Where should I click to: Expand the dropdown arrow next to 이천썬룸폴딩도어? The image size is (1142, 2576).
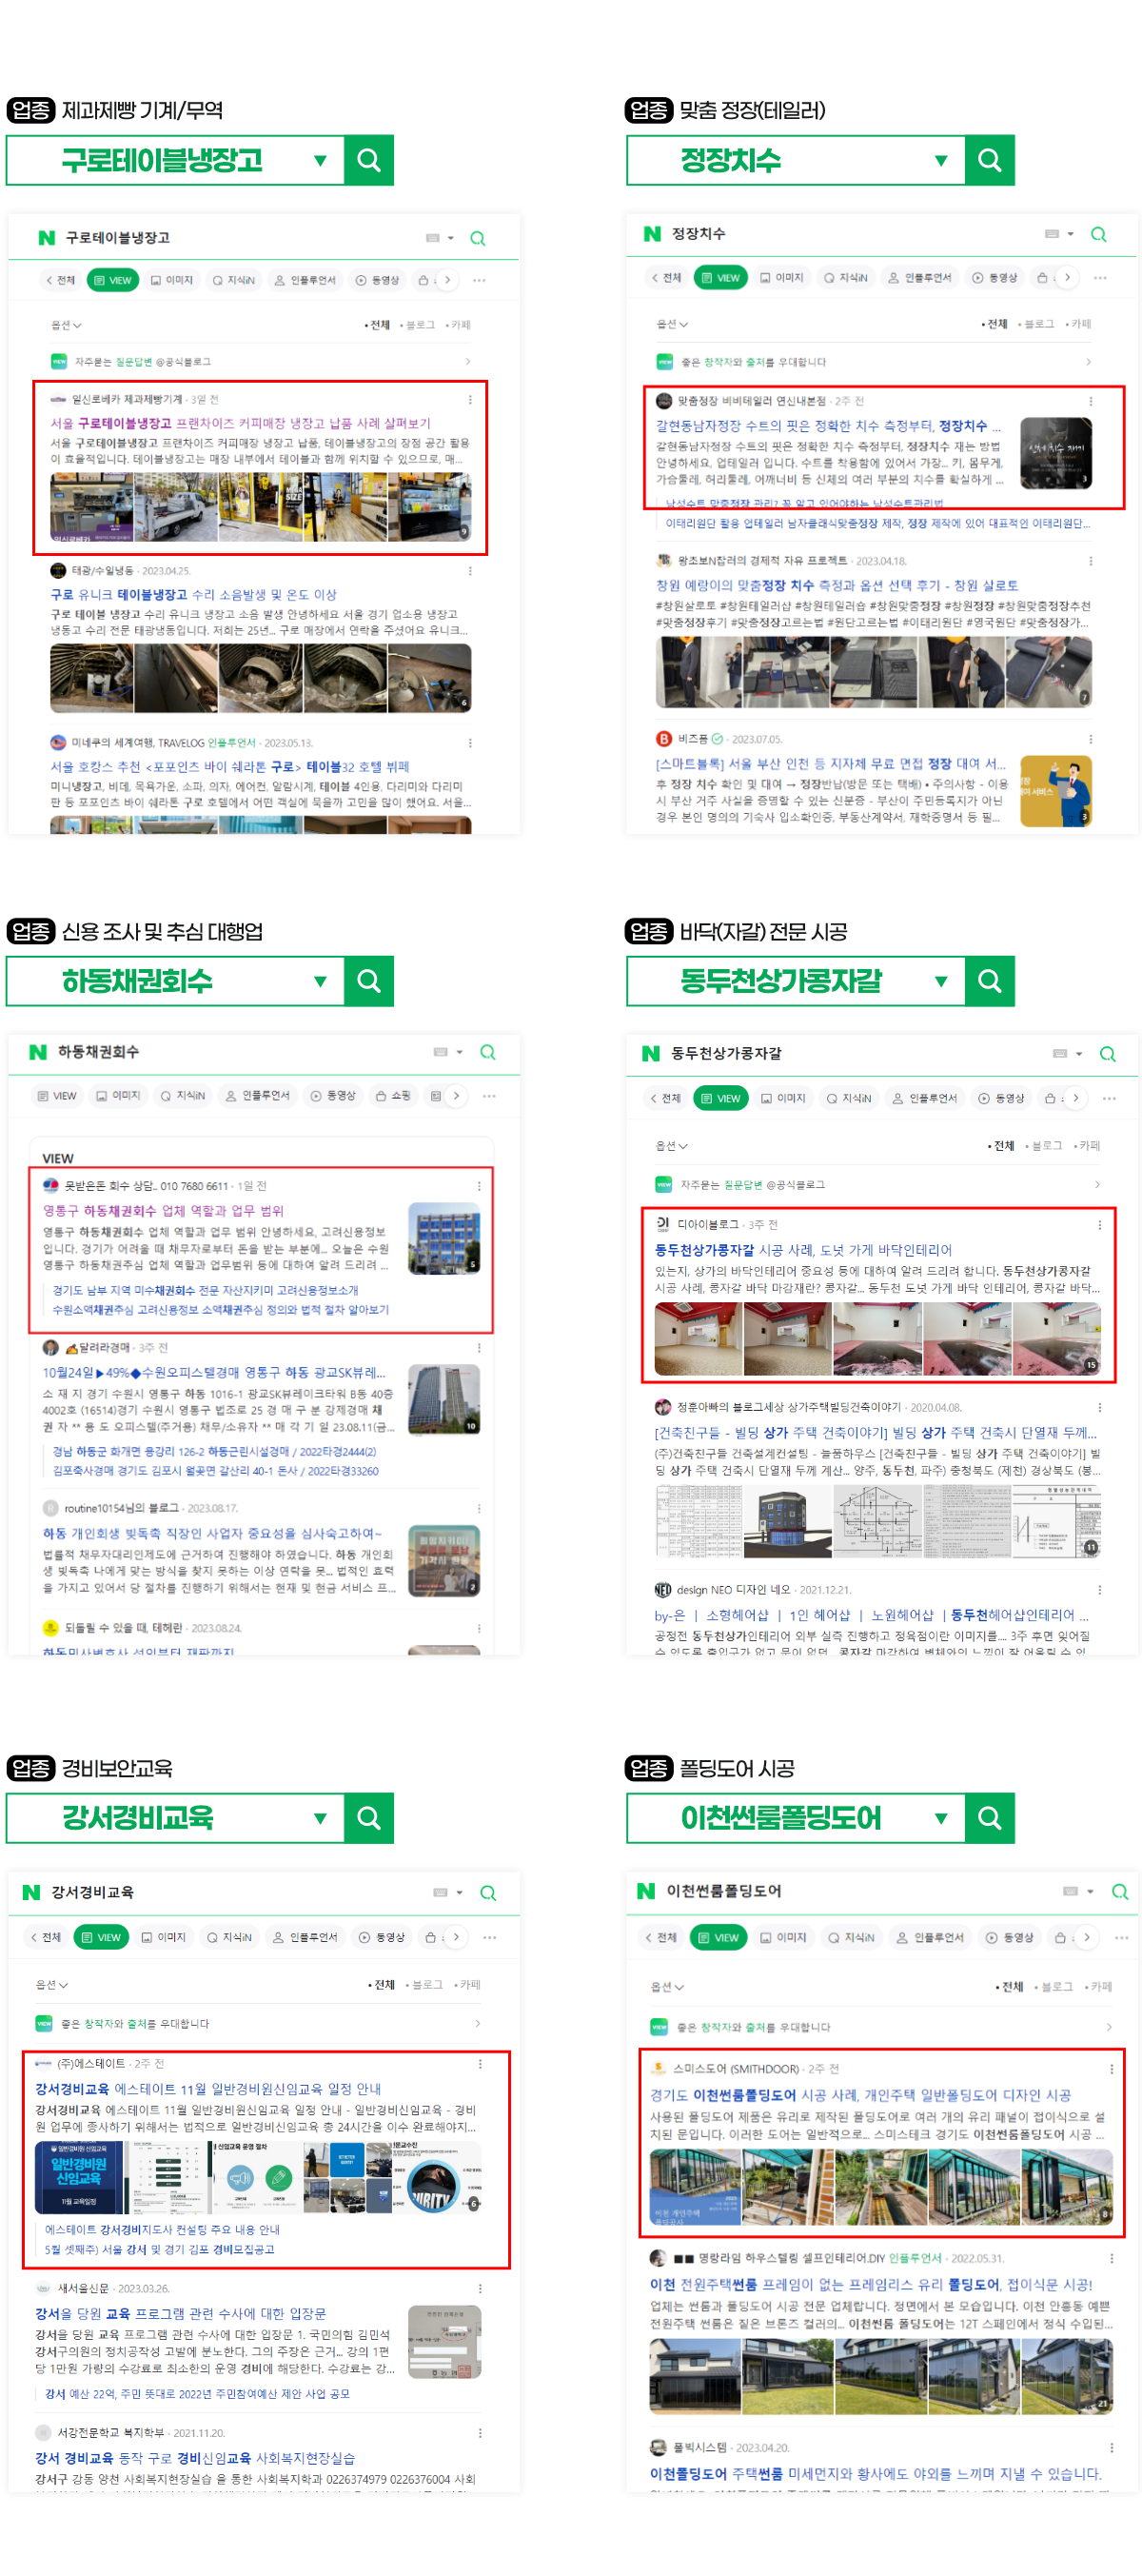click(941, 1819)
